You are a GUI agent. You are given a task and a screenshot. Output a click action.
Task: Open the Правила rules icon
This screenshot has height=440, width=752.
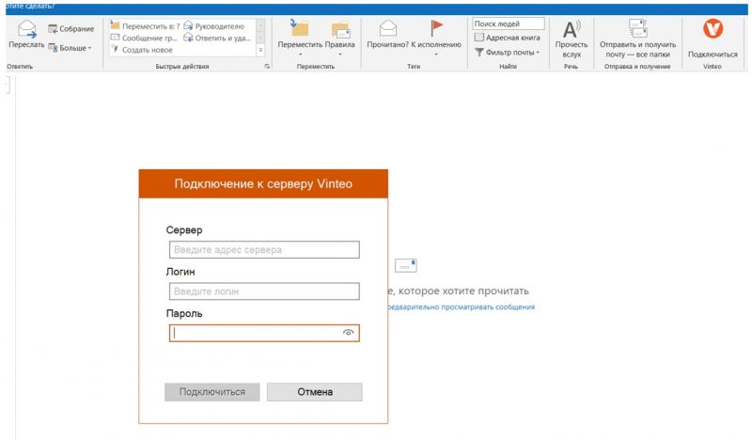pos(340,30)
